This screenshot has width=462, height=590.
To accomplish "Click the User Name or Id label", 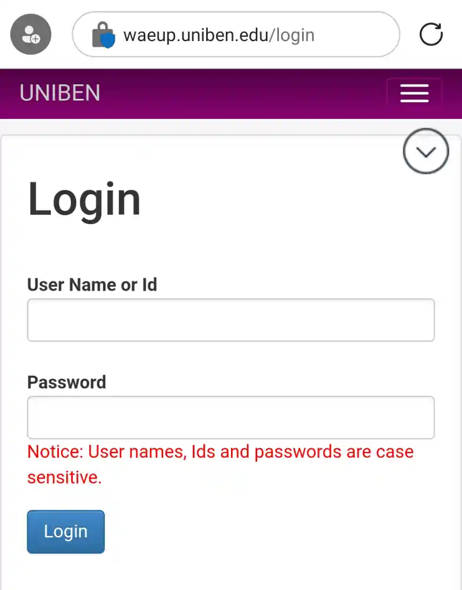I will 92,284.
